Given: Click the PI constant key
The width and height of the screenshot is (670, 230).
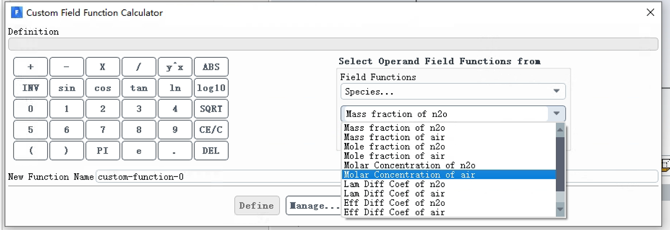Looking at the screenshot, I should (x=103, y=151).
